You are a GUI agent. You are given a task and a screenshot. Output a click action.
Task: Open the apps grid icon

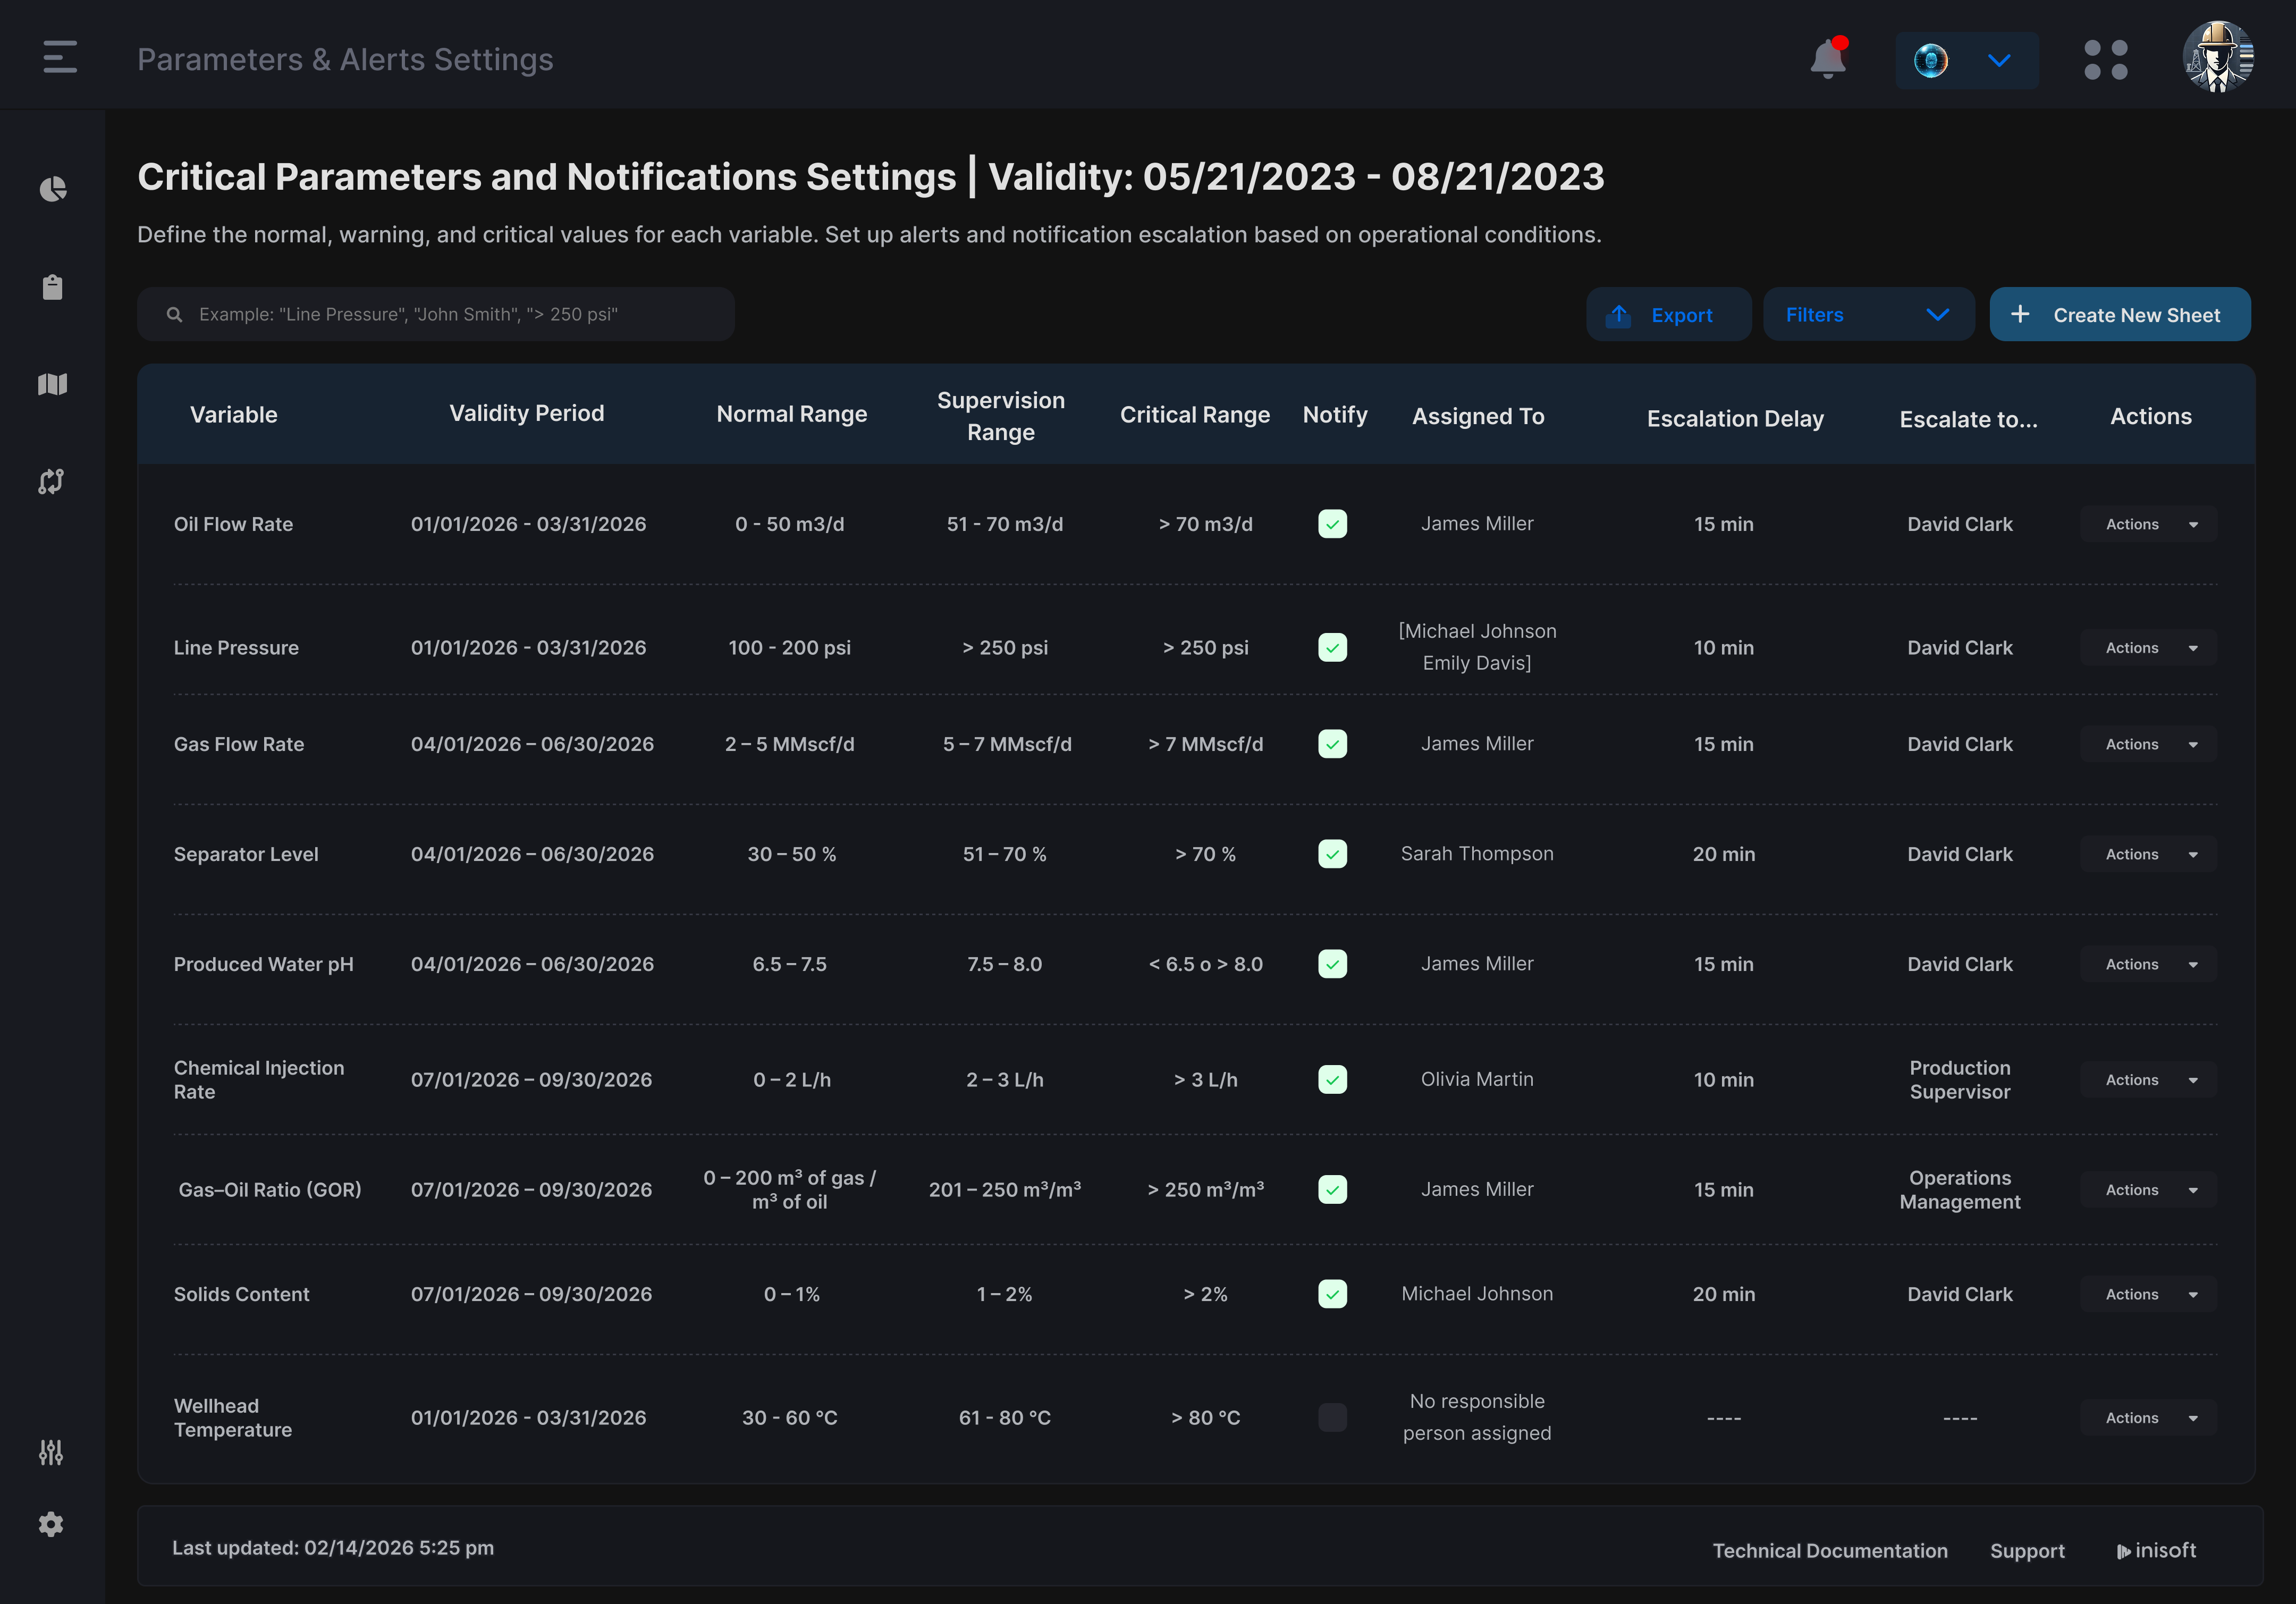tap(2105, 59)
